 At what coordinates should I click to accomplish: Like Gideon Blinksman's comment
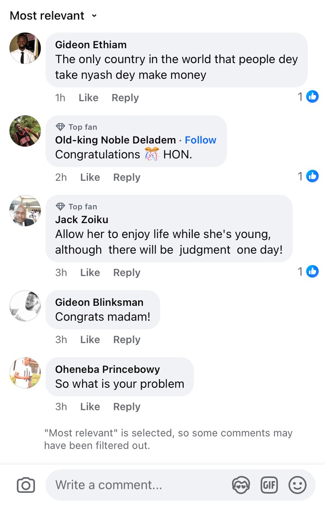point(90,340)
